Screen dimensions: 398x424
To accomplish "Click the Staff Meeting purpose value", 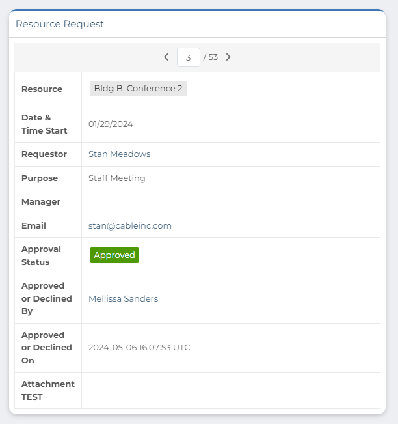I will pos(117,178).
